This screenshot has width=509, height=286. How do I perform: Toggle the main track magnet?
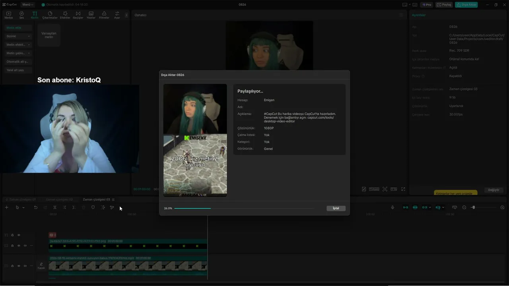click(406, 207)
